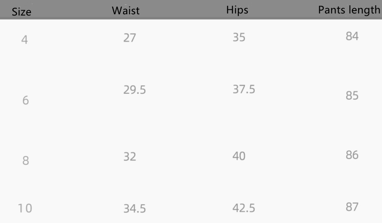The width and height of the screenshot is (382, 223).
Task: Click the hips value 40
Action: (239, 156)
